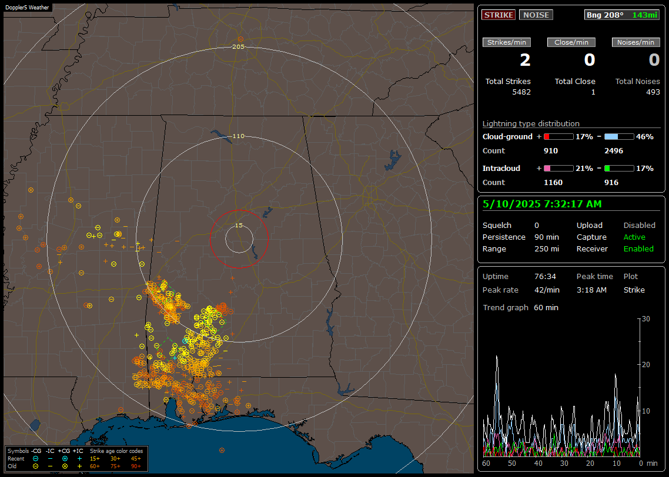Click the Upload status Disabled
Viewport: 669px width, 477px height.
pos(639,226)
